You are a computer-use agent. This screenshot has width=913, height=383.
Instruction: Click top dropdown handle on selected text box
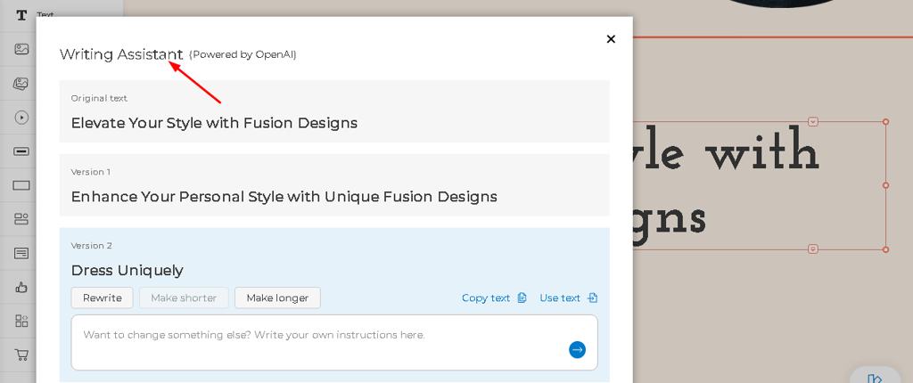pos(813,122)
